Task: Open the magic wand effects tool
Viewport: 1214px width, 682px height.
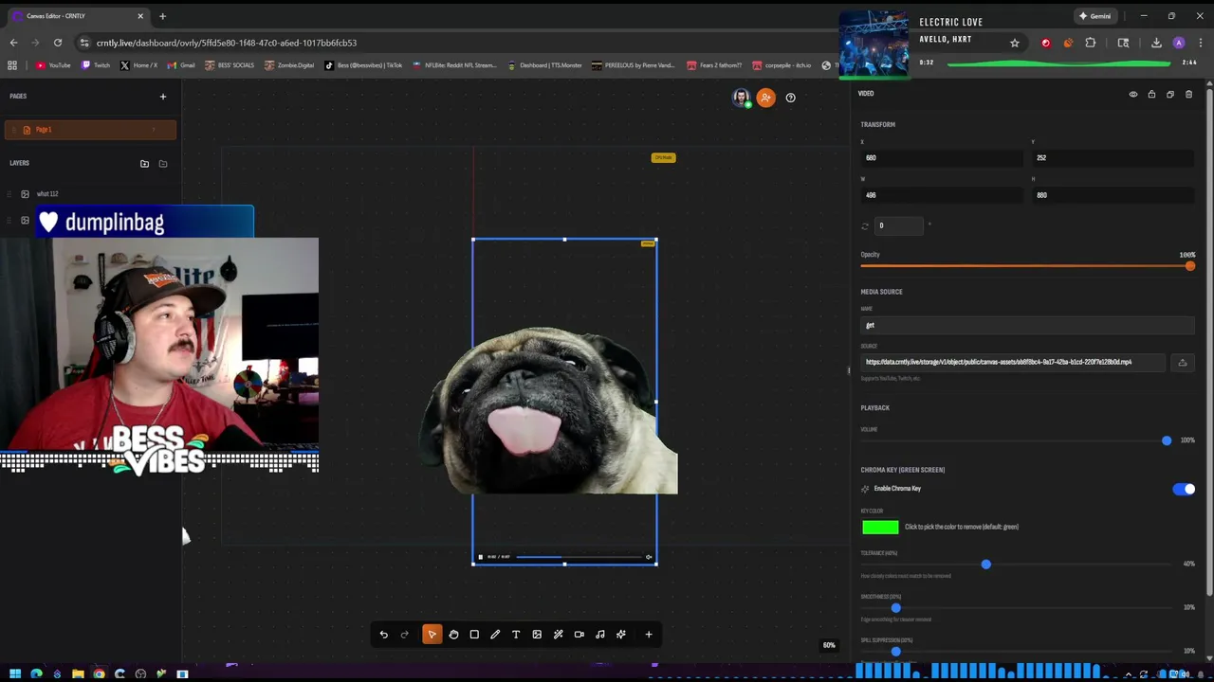Action: pos(559,635)
